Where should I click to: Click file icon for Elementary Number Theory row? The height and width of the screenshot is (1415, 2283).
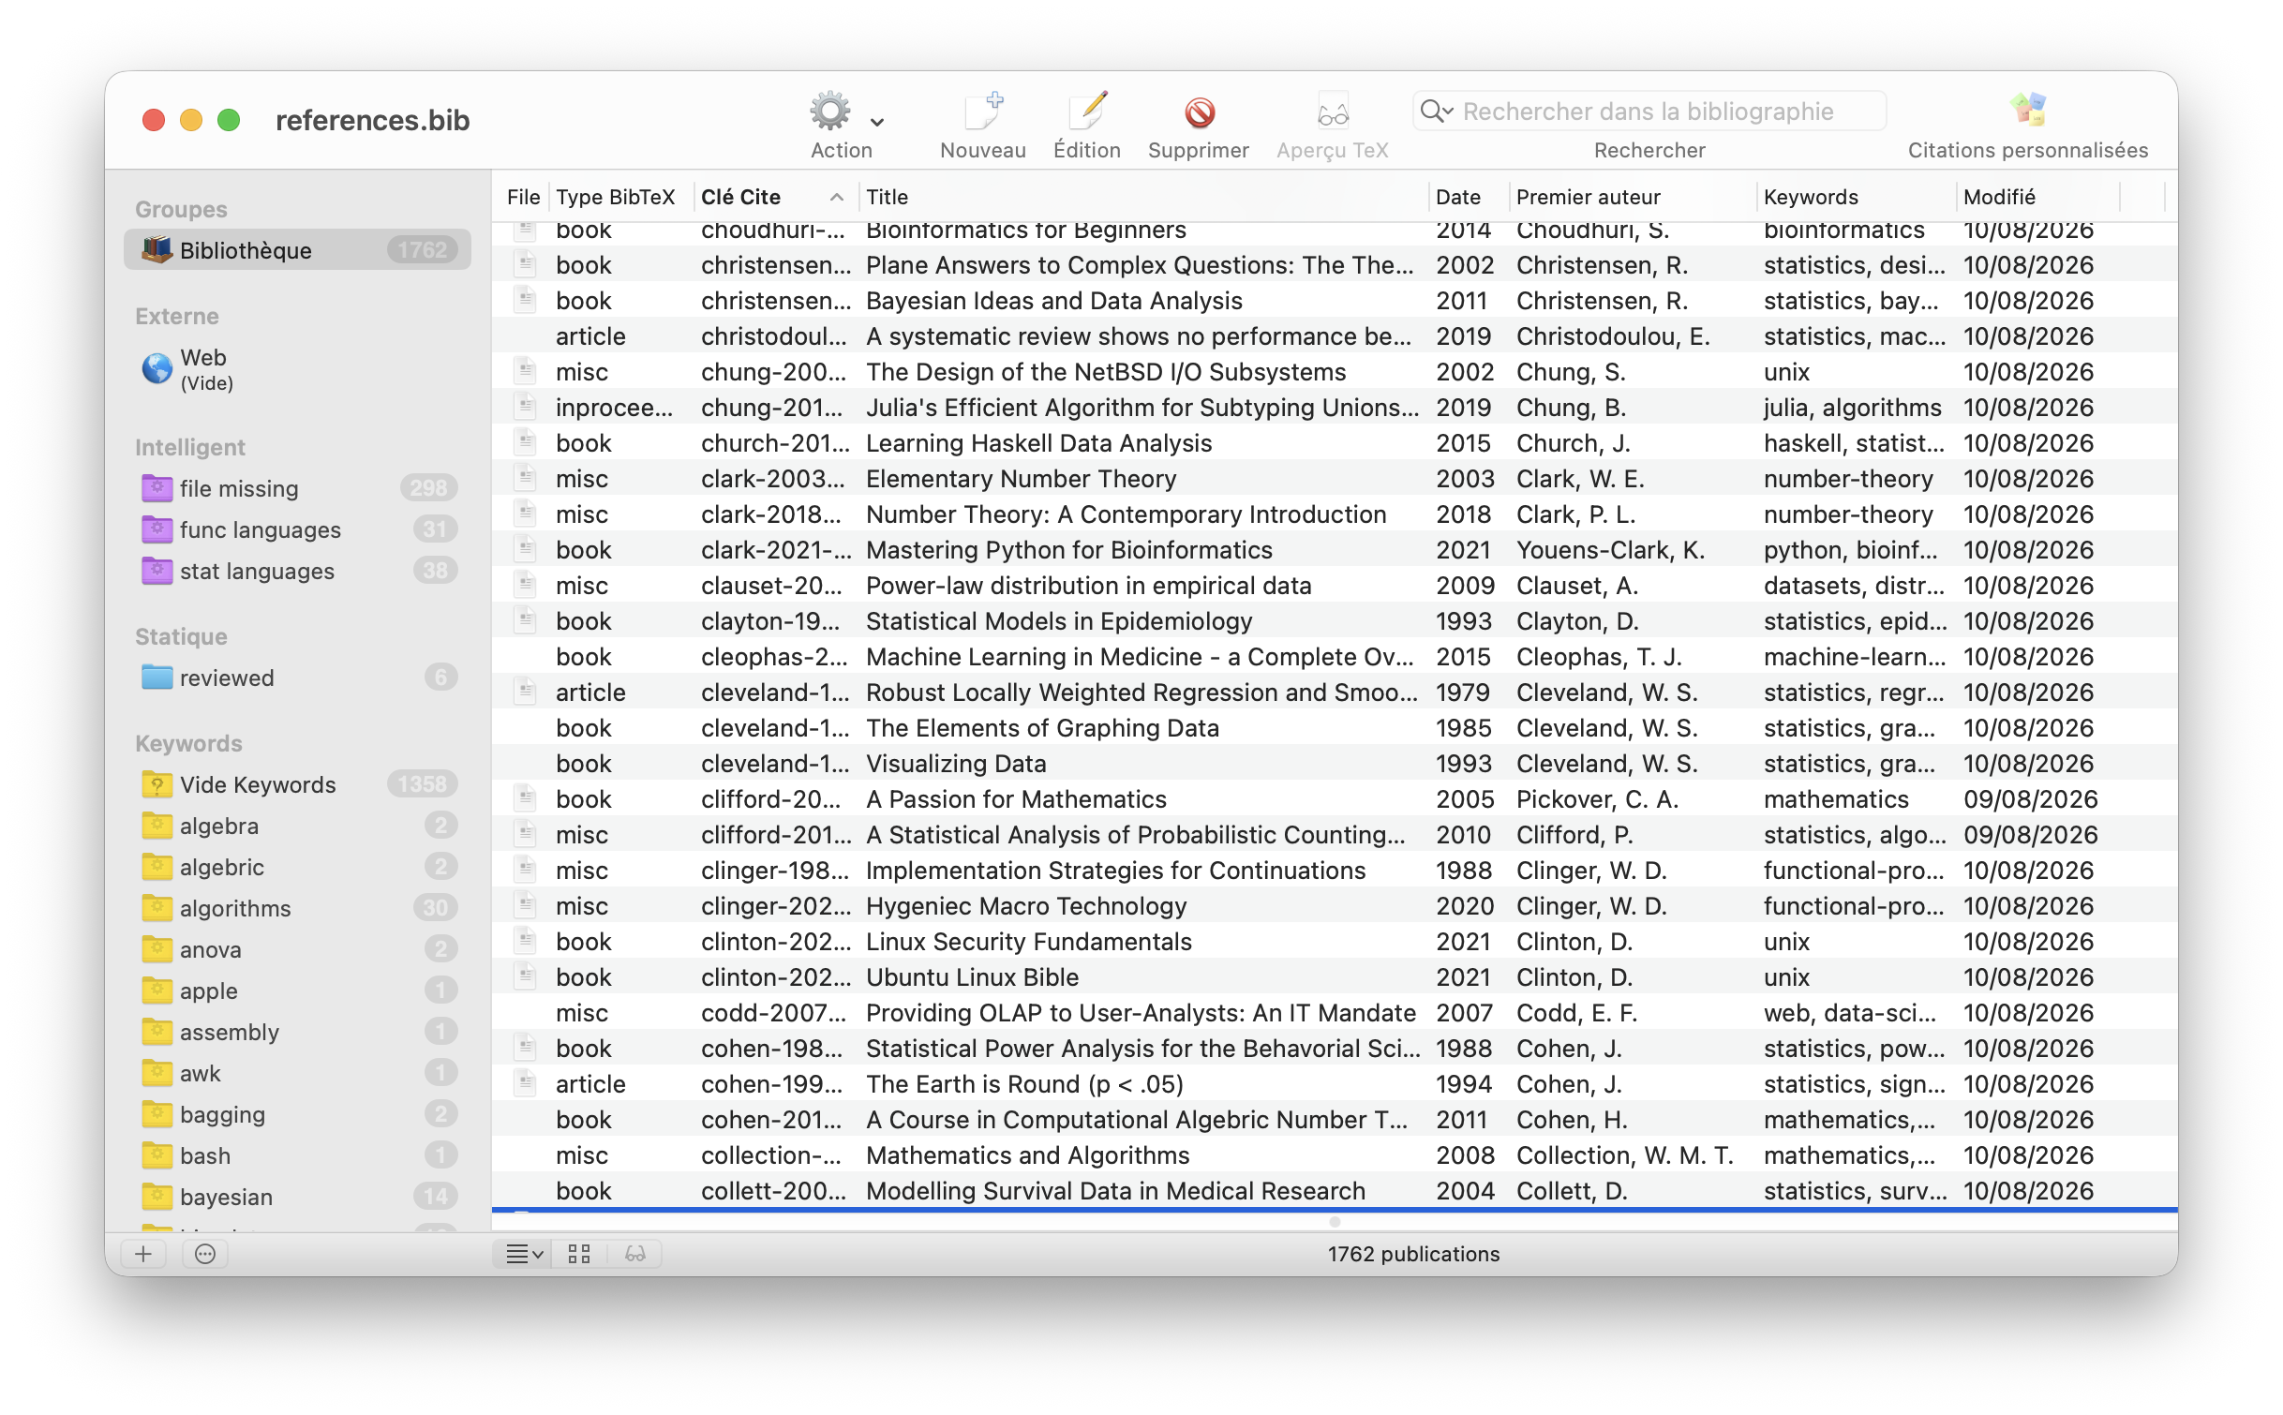point(526,478)
